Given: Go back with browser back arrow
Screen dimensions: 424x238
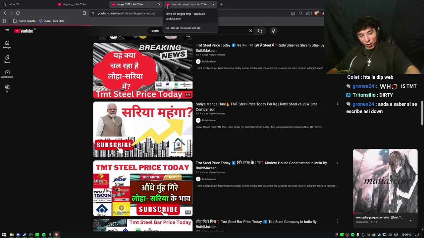Looking at the screenshot, I should coord(5,13).
